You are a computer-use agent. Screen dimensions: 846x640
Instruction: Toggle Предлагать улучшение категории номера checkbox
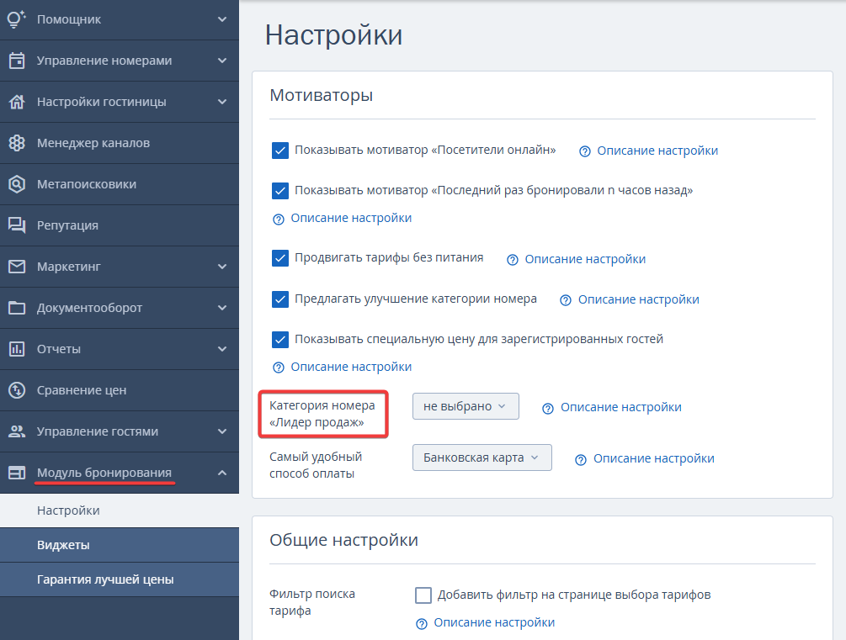(x=280, y=299)
